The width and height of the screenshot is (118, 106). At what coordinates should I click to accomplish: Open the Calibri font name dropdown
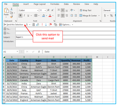[38, 10]
